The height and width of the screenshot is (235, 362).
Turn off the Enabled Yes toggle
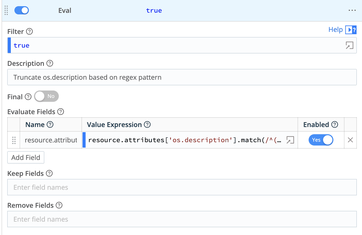tap(321, 140)
